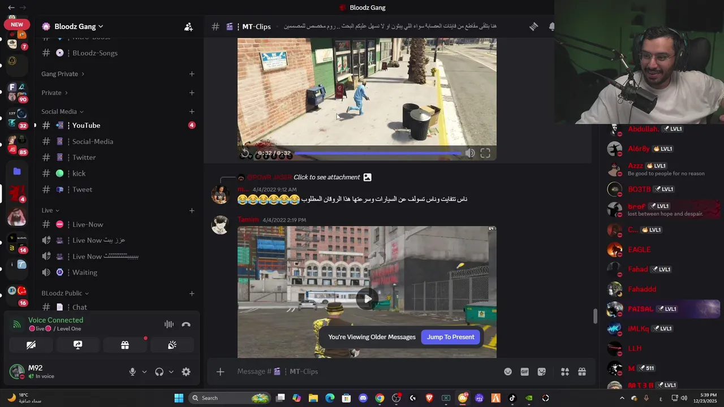
Task: Open the gift icon in voice panel
Action: [x=125, y=345]
